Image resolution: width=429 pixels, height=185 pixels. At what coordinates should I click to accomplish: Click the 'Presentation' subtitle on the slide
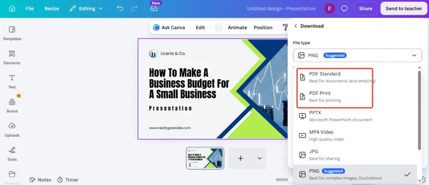coord(170,109)
